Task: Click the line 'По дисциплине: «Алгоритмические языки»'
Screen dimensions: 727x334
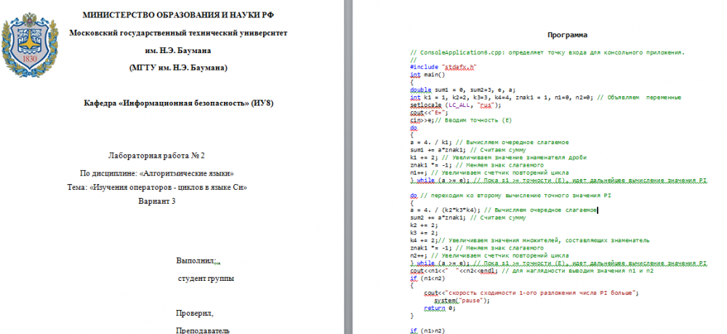Action: (157, 173)
